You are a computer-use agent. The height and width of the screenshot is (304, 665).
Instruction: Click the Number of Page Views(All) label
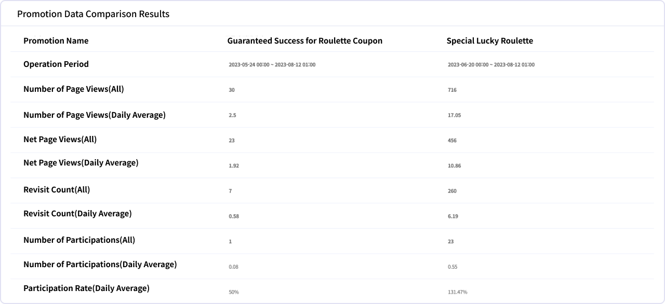coord(74,89)
